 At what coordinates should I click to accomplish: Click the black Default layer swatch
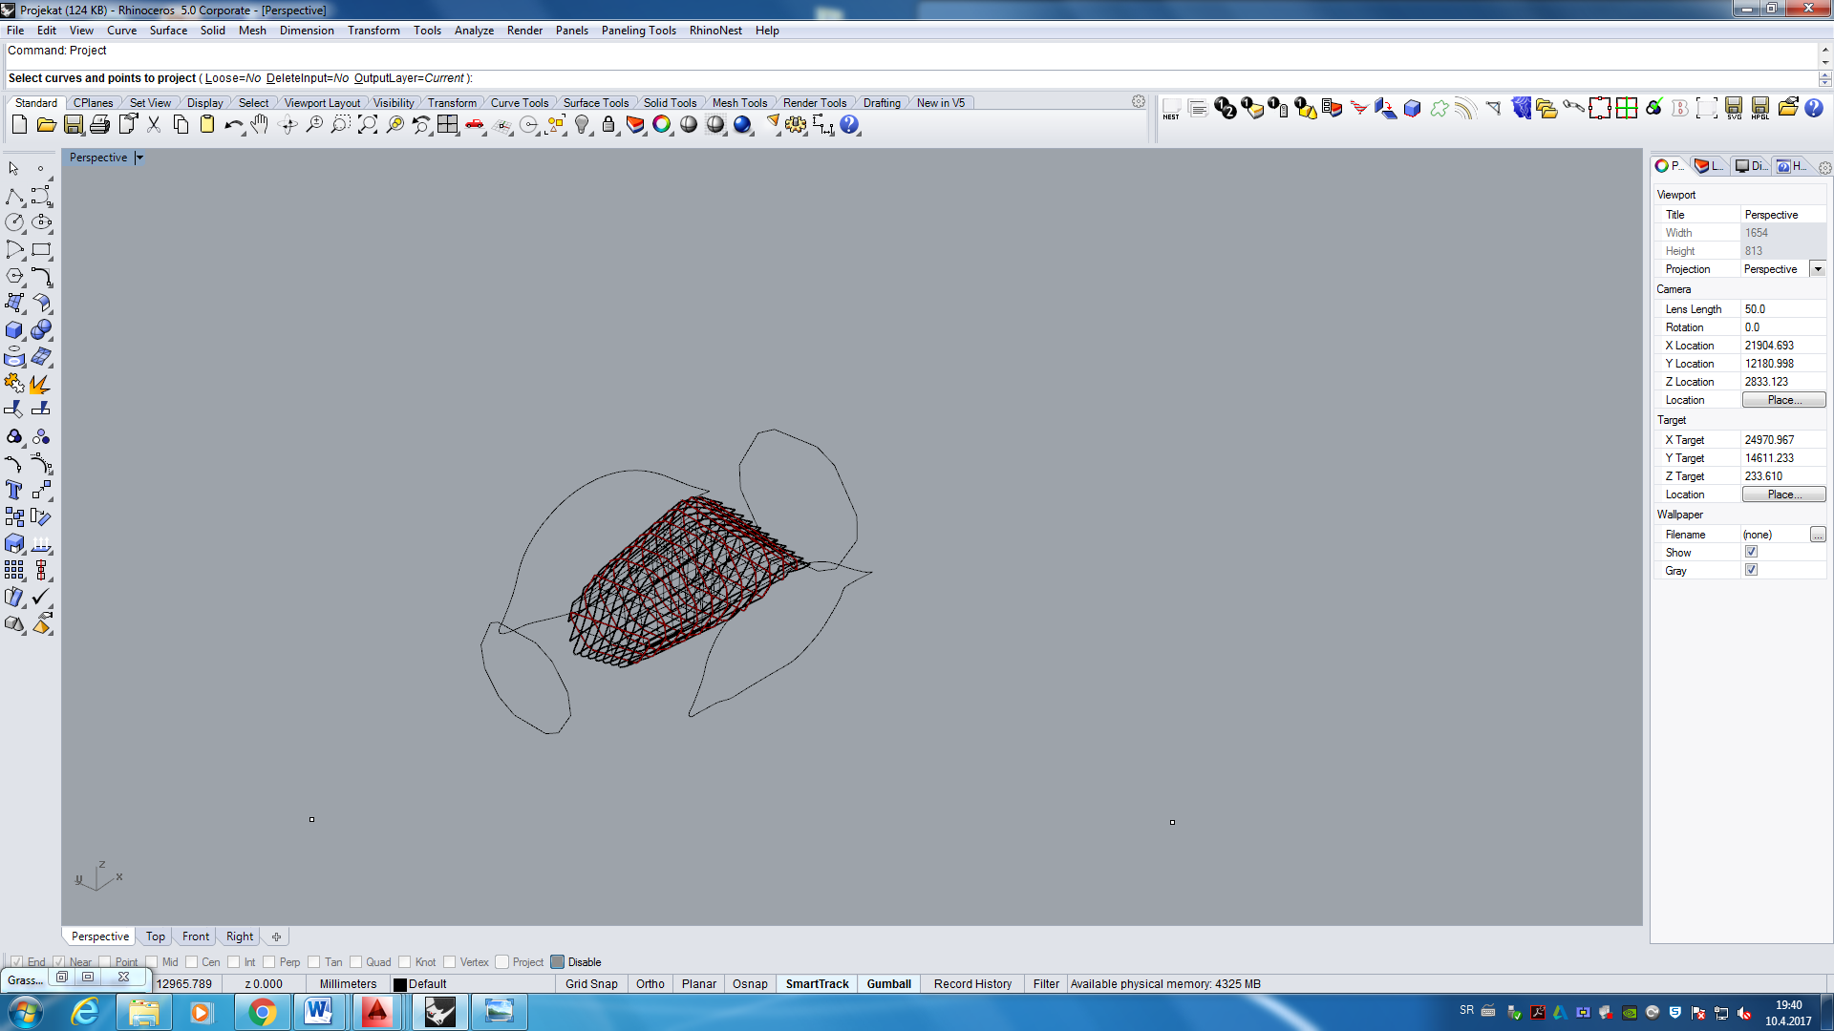coord(400,984)
